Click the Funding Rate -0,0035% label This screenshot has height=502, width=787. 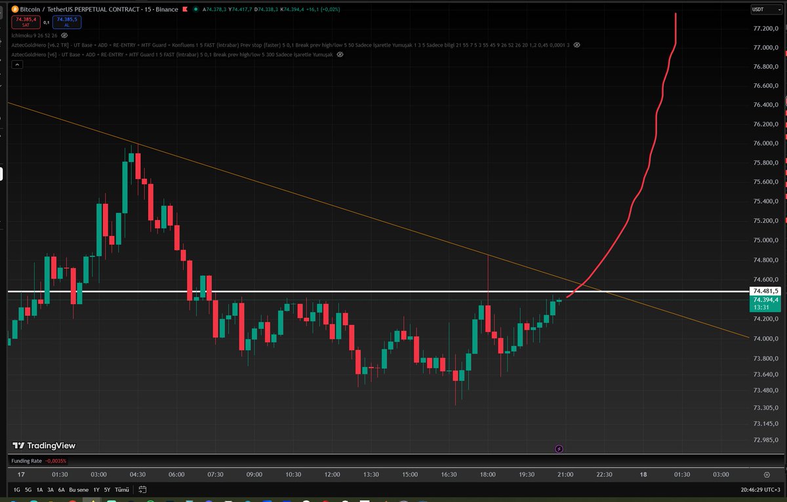tap(39, 461)
